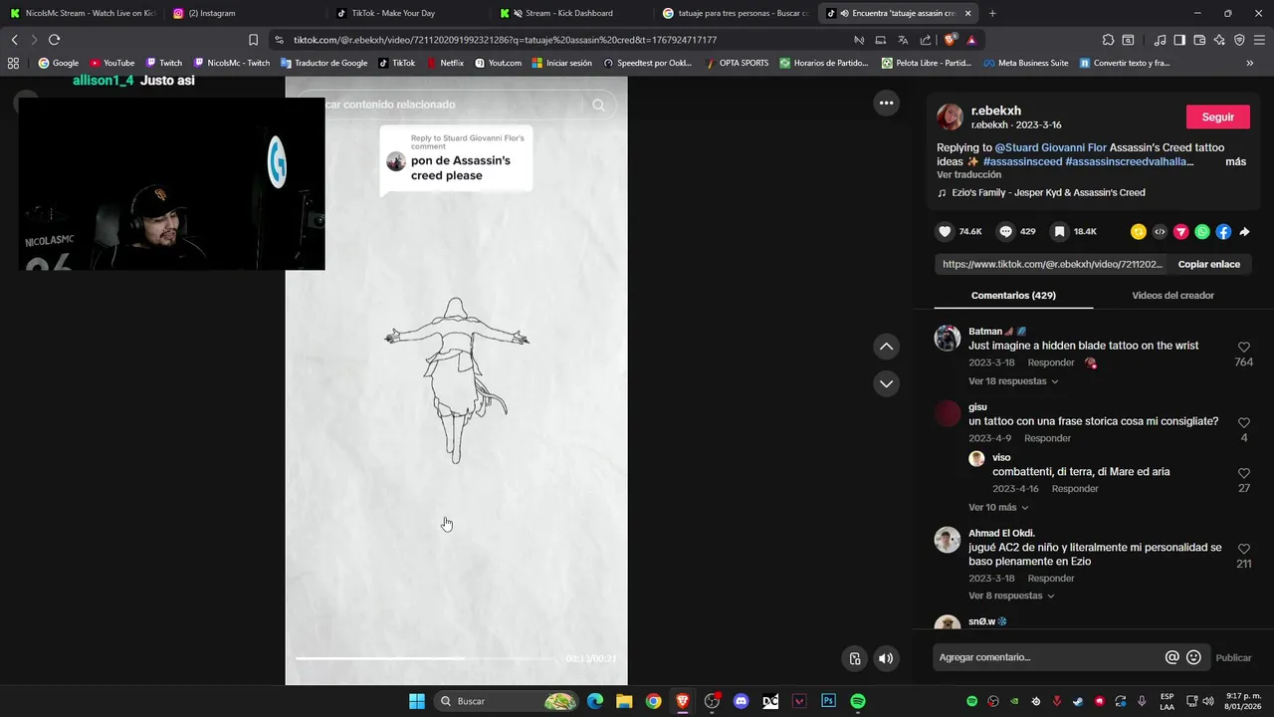1274x717 pixels.
Task: Open #assassinsceed hashtag link
Action: point(1022,161)
